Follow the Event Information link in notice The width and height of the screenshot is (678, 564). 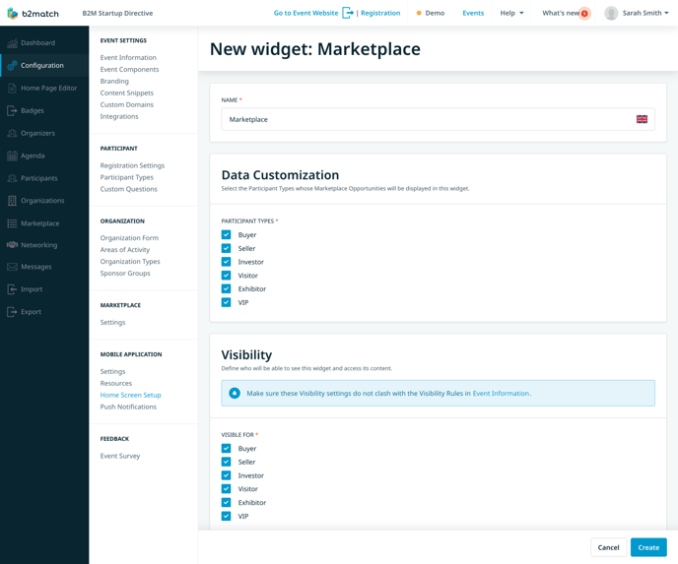[x=501, y=393]
